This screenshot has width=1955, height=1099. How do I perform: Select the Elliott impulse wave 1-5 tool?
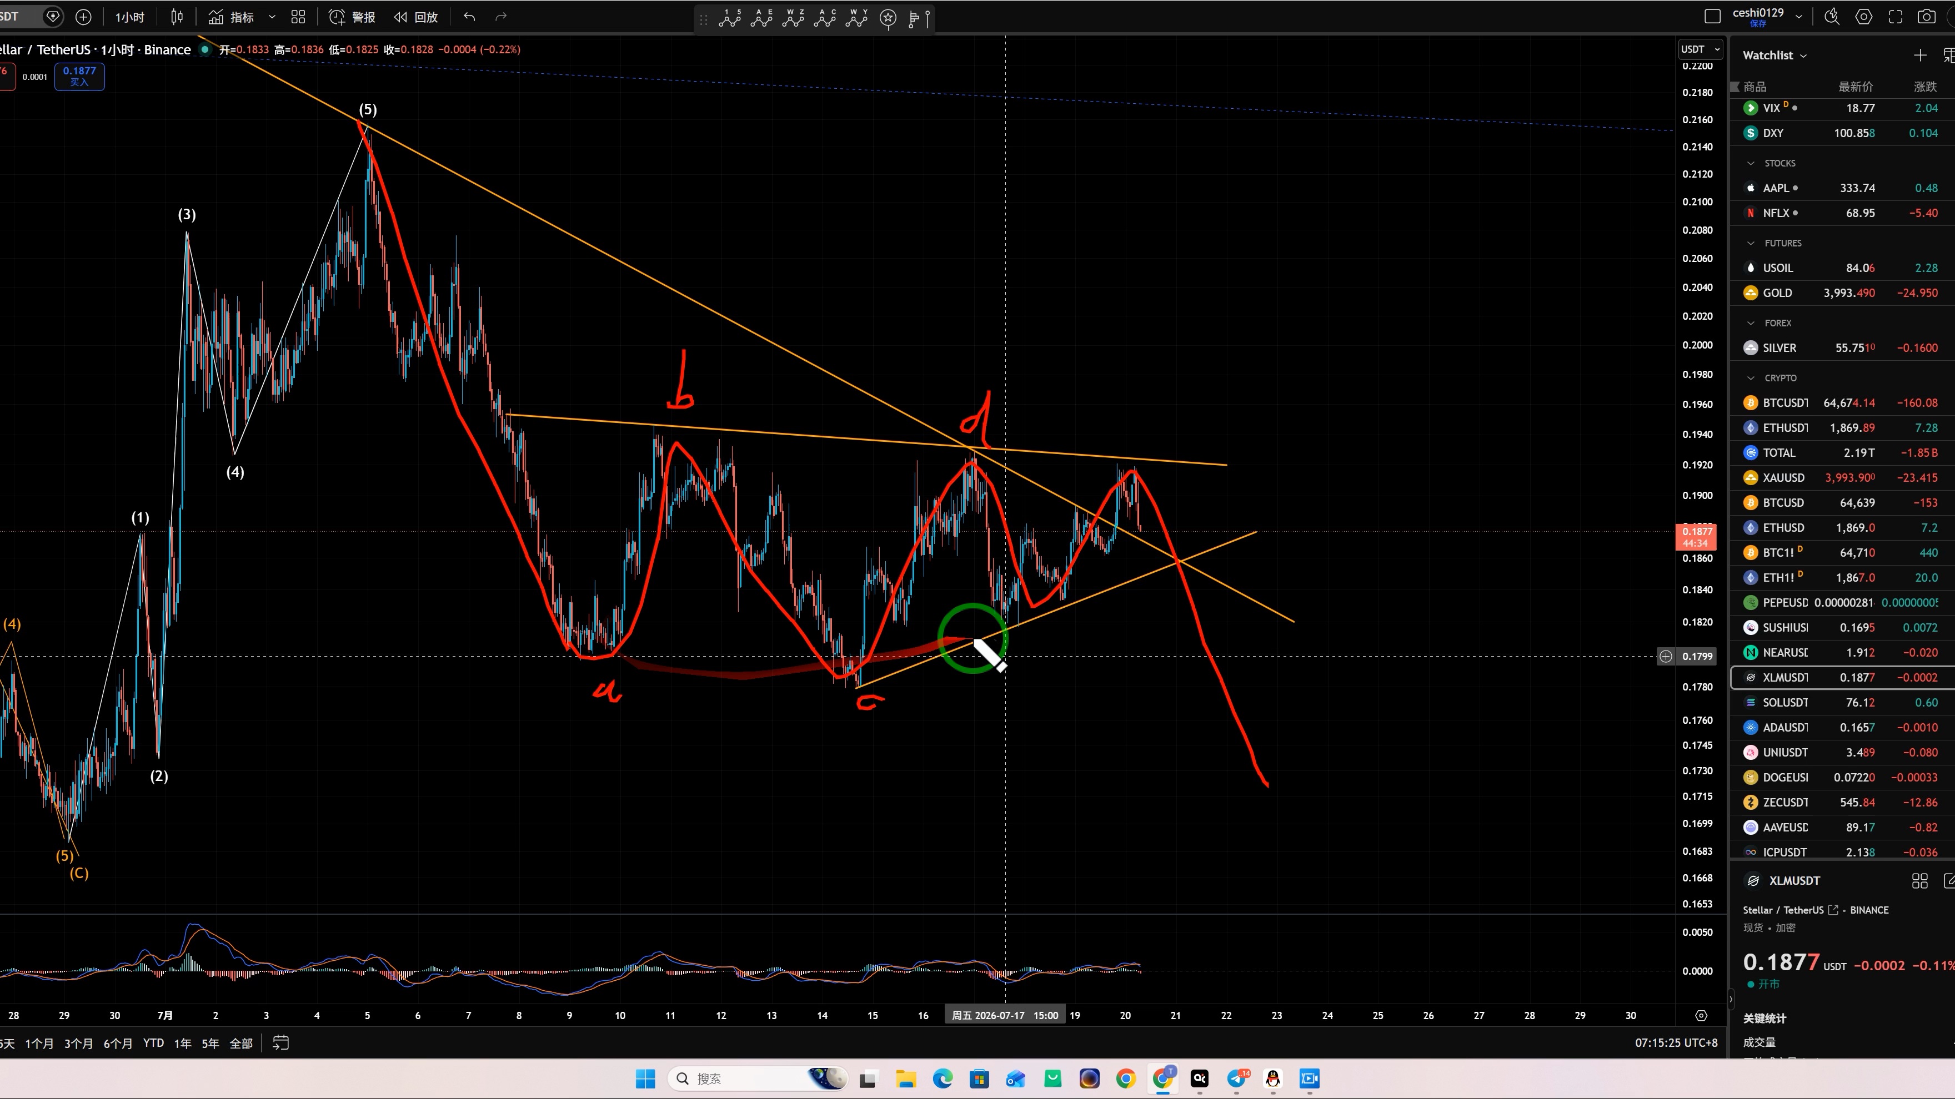tap(730, 18)
